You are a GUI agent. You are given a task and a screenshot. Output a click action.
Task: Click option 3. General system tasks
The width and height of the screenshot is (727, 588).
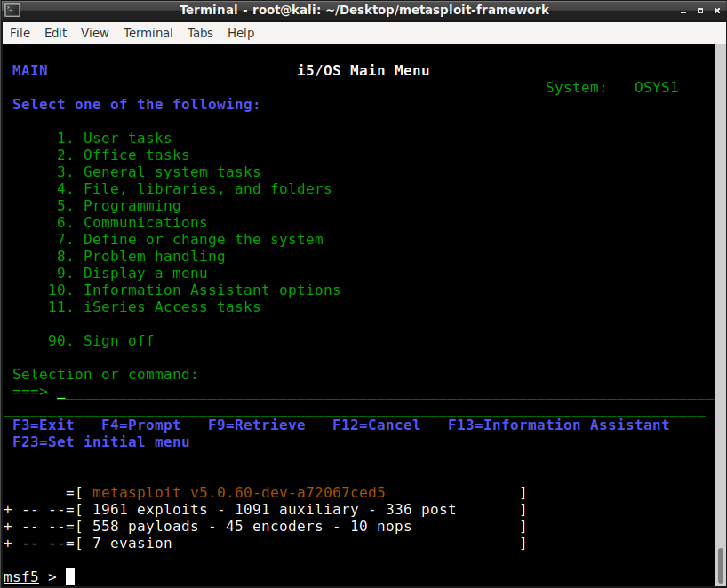coord(158,172)
